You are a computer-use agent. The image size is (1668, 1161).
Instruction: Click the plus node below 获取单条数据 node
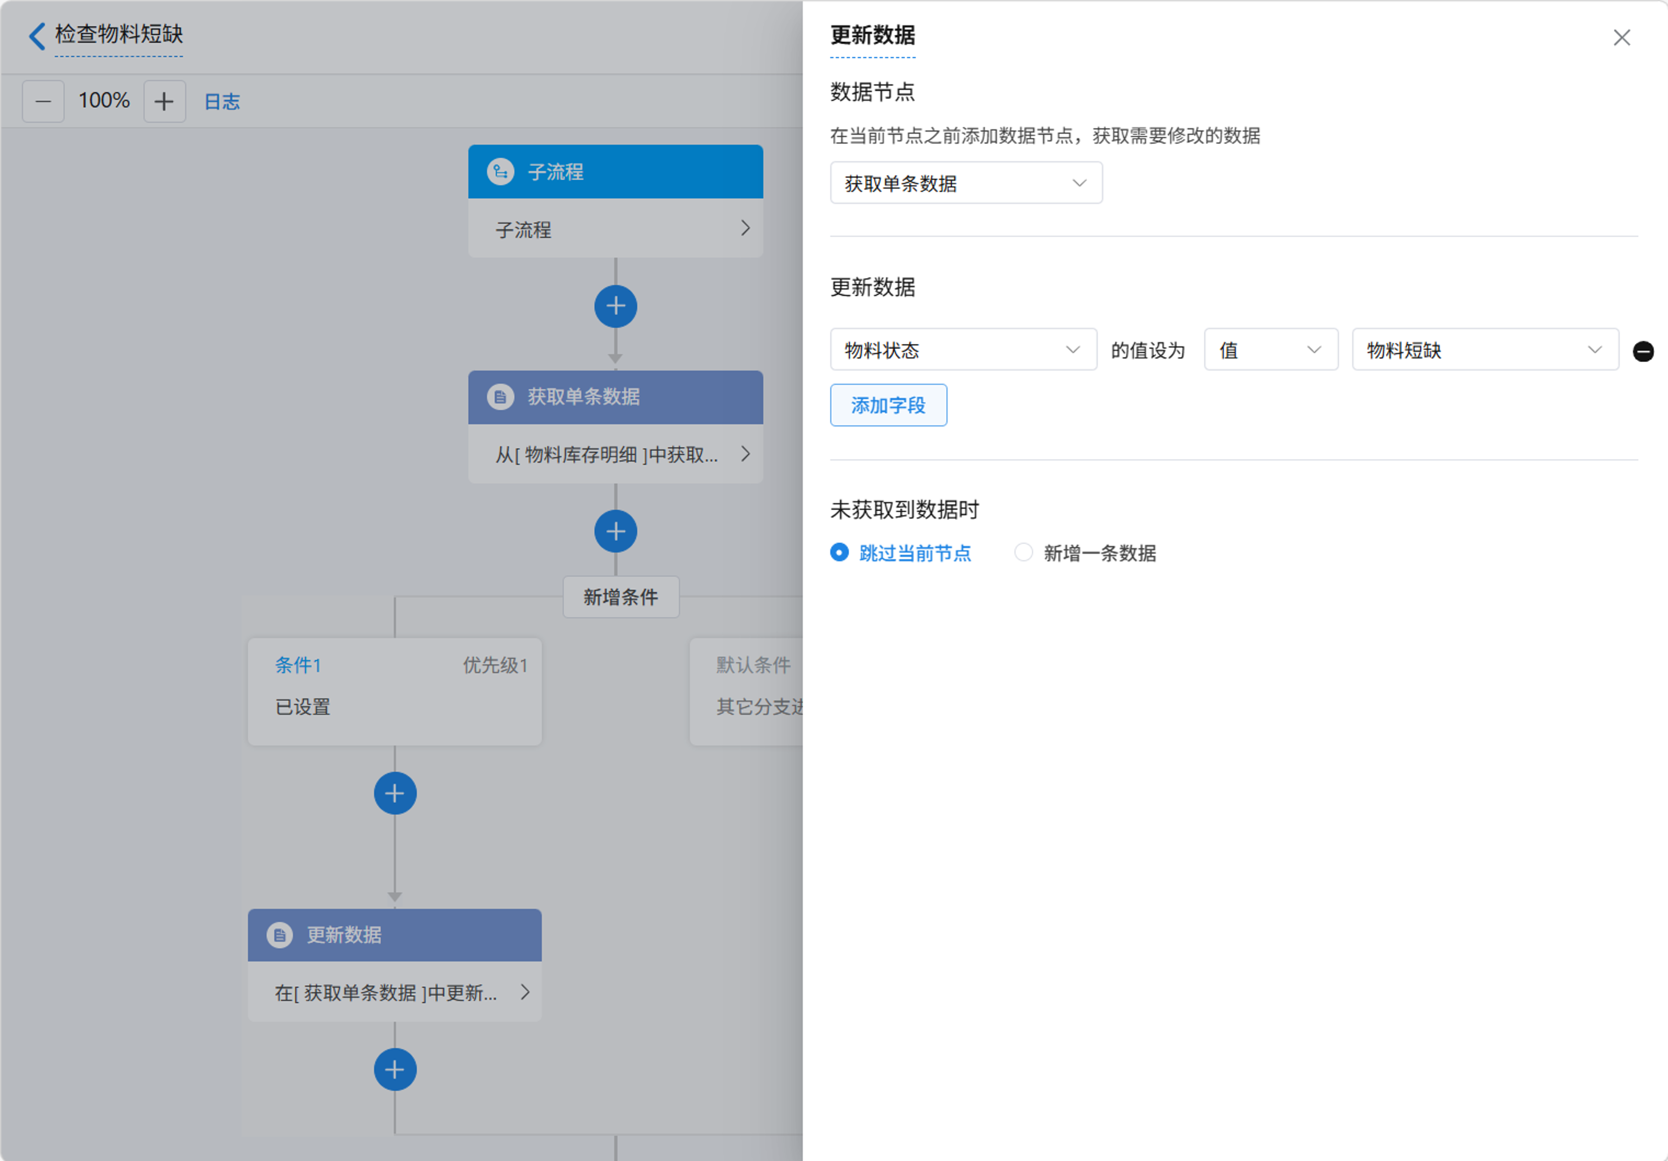[615, 532]
